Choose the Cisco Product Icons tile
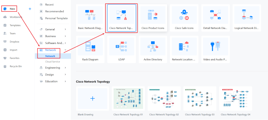This screenshot has width=268, height=120. tap(153, 18)
